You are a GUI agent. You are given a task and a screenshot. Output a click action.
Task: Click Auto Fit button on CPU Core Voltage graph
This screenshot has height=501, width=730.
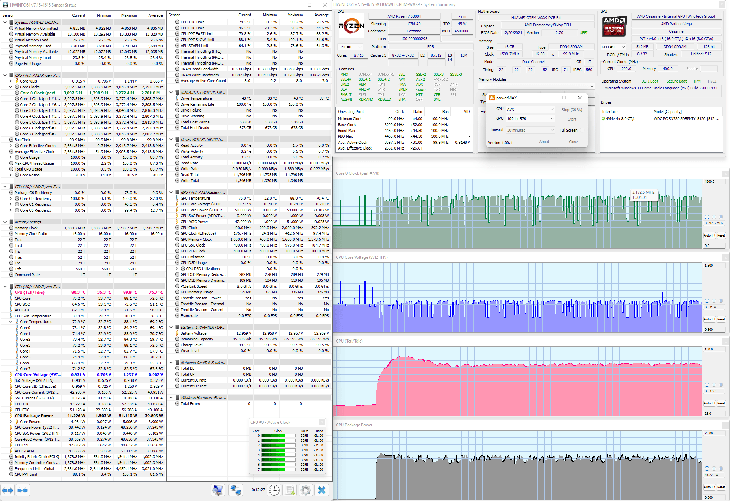(x=710, y=319)
